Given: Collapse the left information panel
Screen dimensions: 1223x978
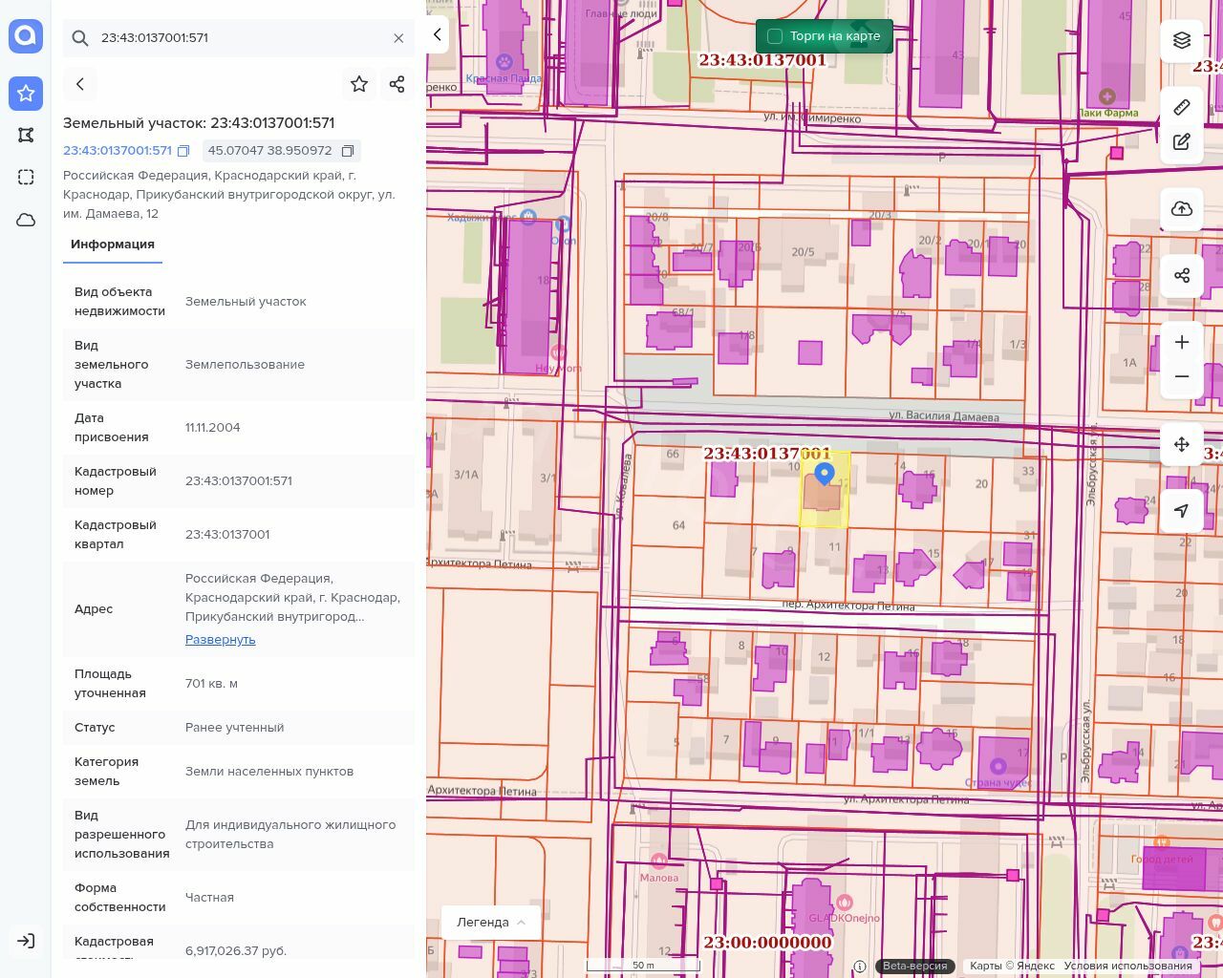Looking at the screenshot, I should click(x=437, y=34).
